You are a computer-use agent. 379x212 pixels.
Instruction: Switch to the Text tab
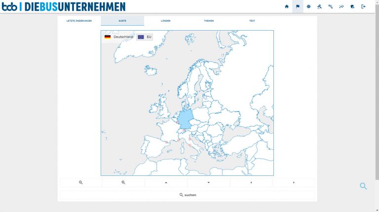(x=252, y=21)
